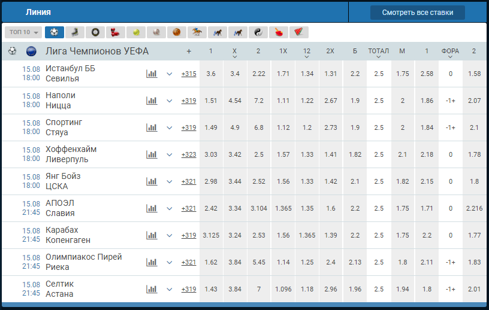Click the plus column header
This screenshot has height=310, width=489.
click(189, 51)
